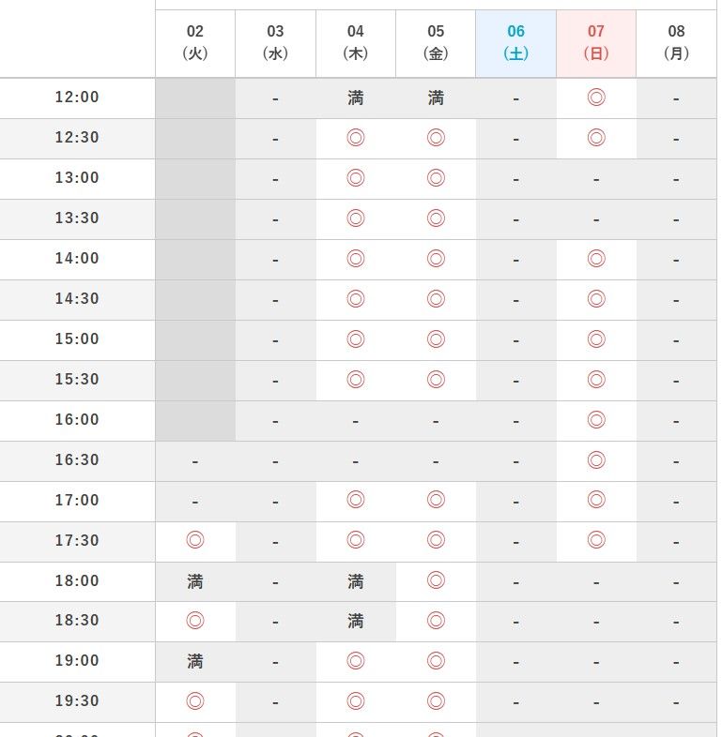Viewport: 722px width, 737px height.
Task: Select the 12:30 slot on Friday 05
Action: [x=436, y=138]
